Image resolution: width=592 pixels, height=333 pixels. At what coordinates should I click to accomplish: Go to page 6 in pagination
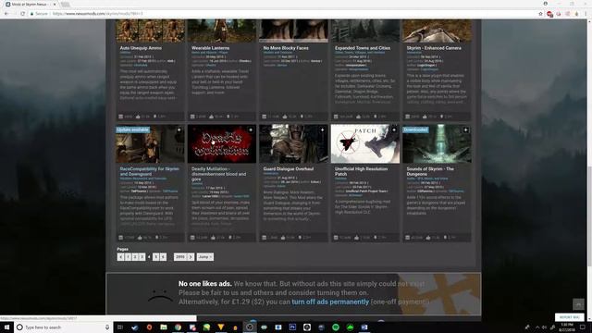(163, 257)
